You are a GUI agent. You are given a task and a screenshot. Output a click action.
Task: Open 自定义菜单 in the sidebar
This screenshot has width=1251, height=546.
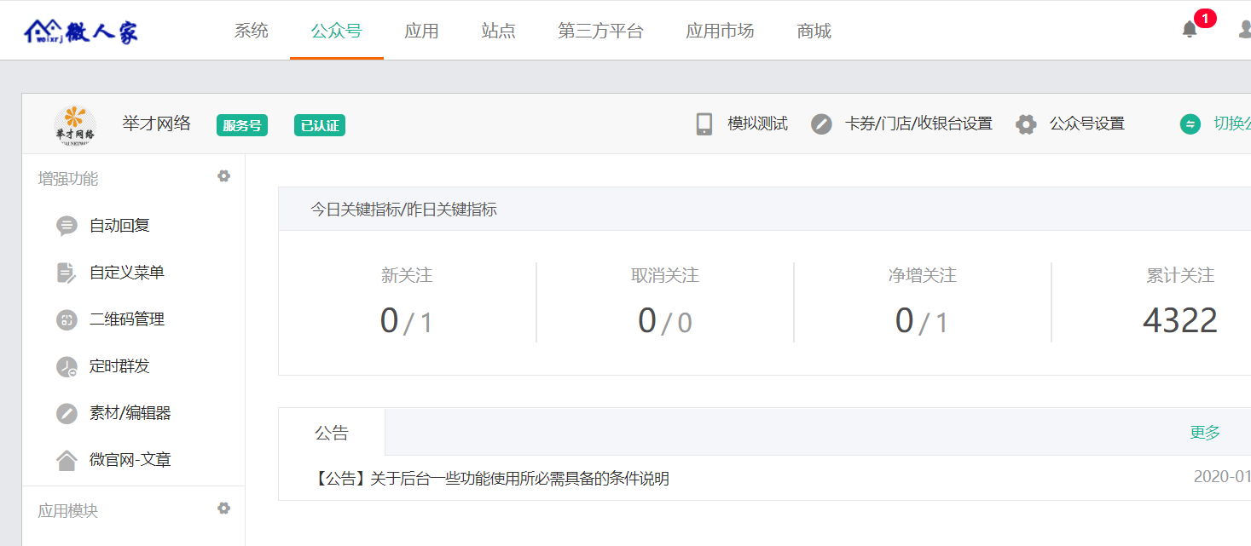(x=127, y=273)
